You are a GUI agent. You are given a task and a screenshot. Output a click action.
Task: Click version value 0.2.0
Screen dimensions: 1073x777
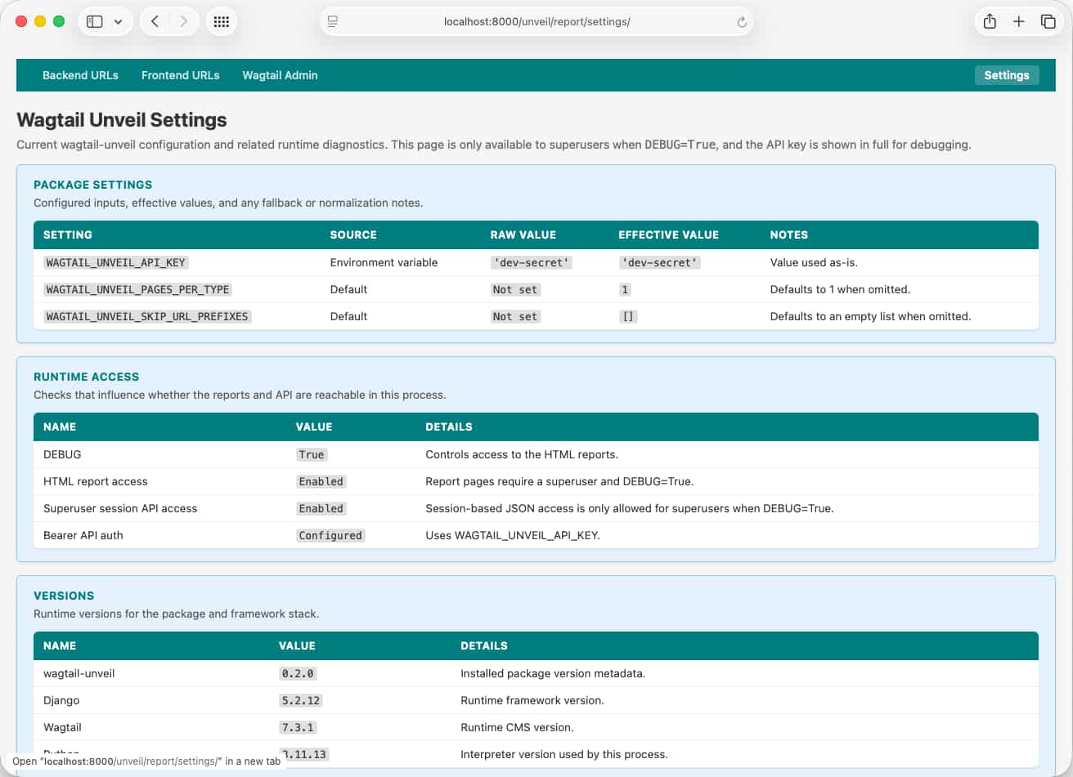tap(298, 673)
